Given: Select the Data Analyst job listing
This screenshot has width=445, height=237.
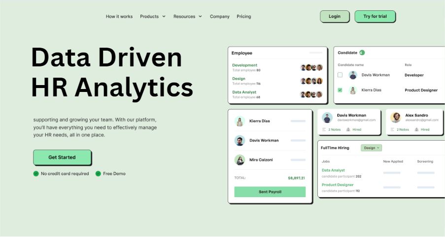Looking at the screenshot, I should [x=333, y=170].
